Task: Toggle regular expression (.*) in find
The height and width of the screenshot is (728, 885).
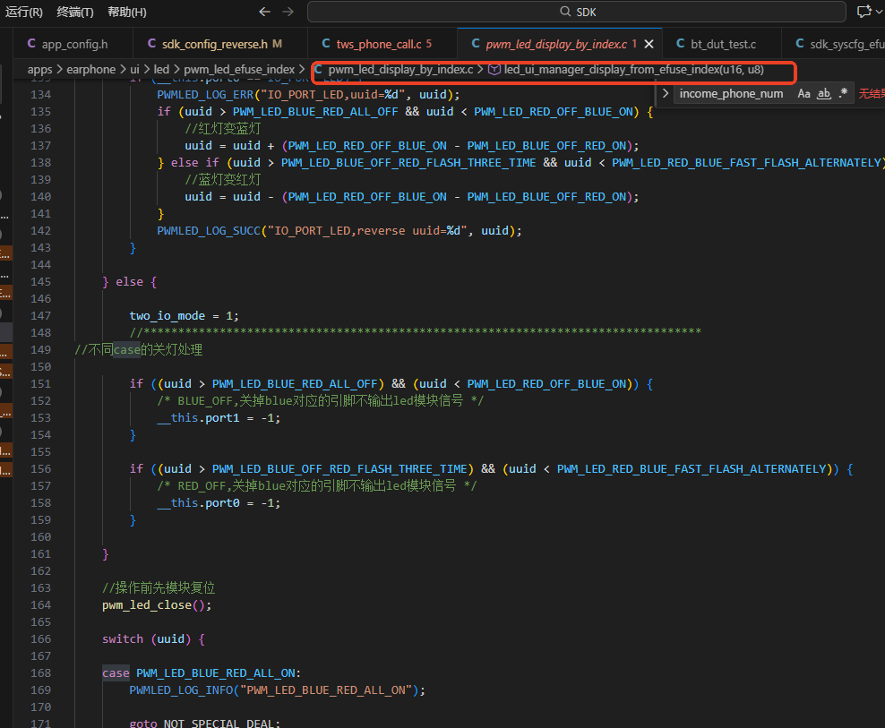Action: coord(843,94)
